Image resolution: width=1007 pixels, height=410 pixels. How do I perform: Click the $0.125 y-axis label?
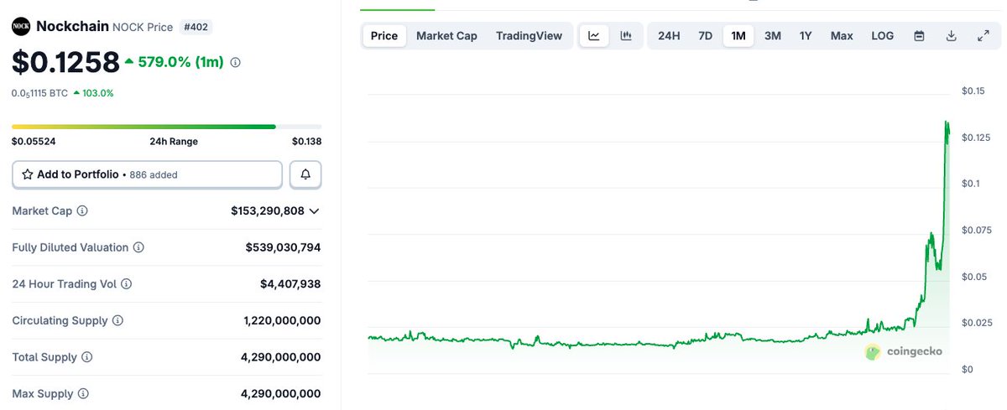pos(975,138)
